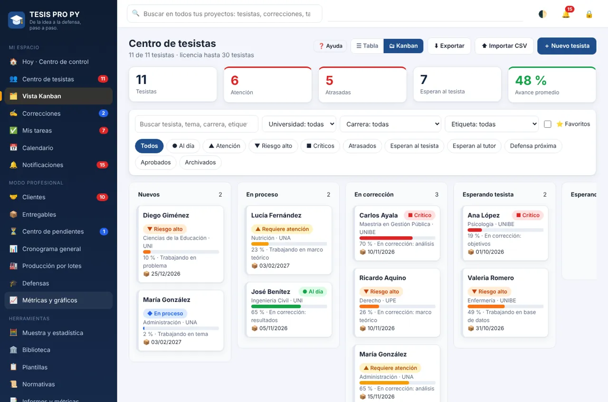Click the house icon beside Hoy · Centro de control
608x402 pixels.
tap(13, 62)
